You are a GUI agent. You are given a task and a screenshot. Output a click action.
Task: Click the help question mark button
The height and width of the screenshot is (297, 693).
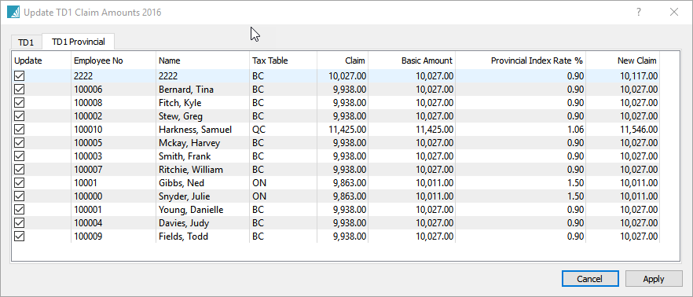(639, 13)
